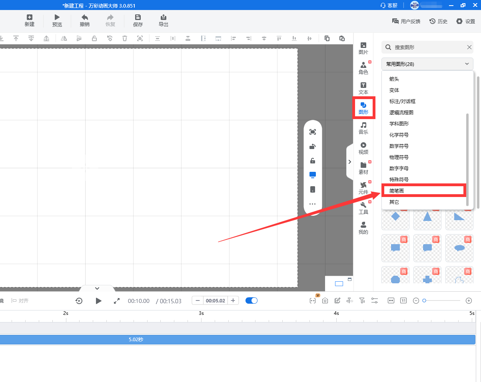Increase scene duration with the plus button
Screen dimensions: 481x382
233,300
